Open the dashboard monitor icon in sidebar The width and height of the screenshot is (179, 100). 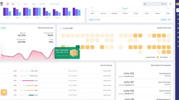(x=178, y=10)
